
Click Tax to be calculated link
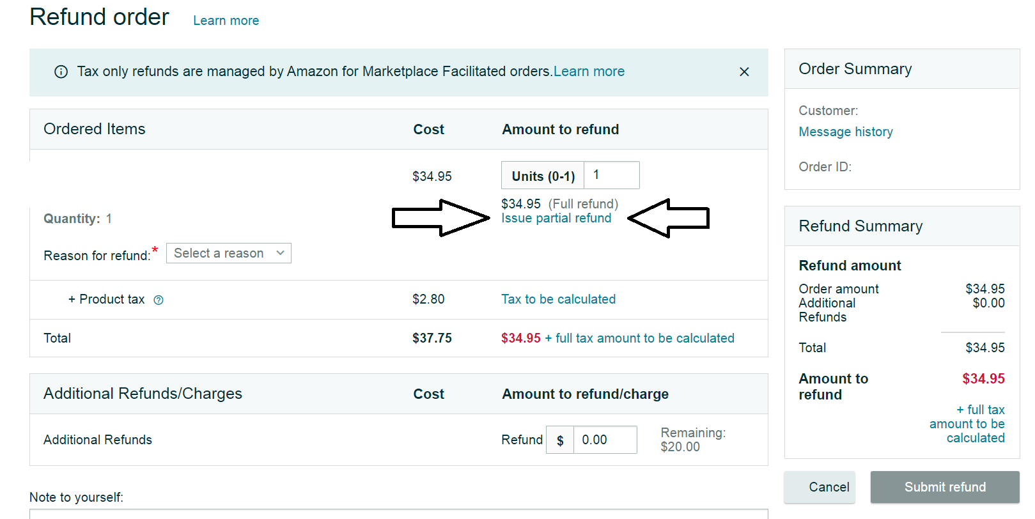[558, 299]
